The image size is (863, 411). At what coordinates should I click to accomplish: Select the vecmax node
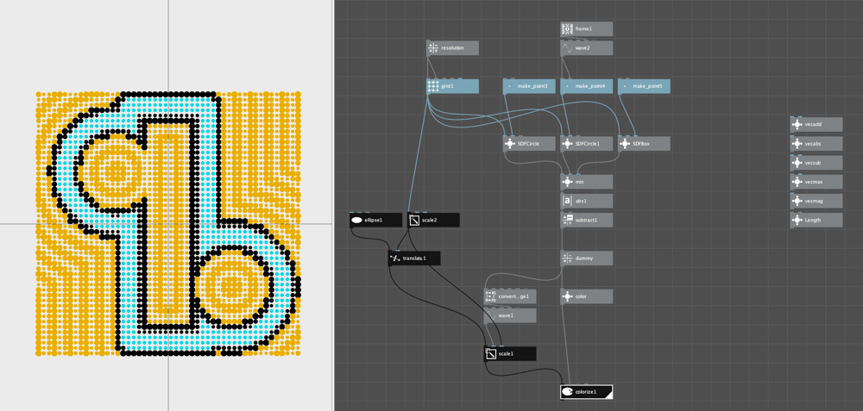tap(816, 182)
